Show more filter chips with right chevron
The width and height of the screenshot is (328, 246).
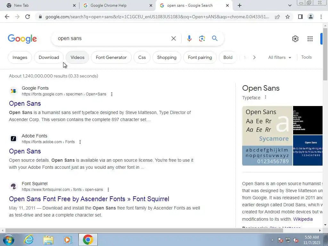254,57
